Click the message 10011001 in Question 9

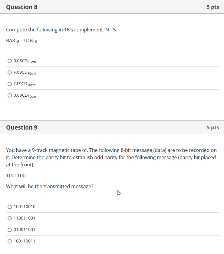(17, 175)
